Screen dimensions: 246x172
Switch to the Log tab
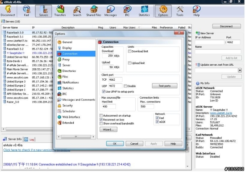pos(30,139)
